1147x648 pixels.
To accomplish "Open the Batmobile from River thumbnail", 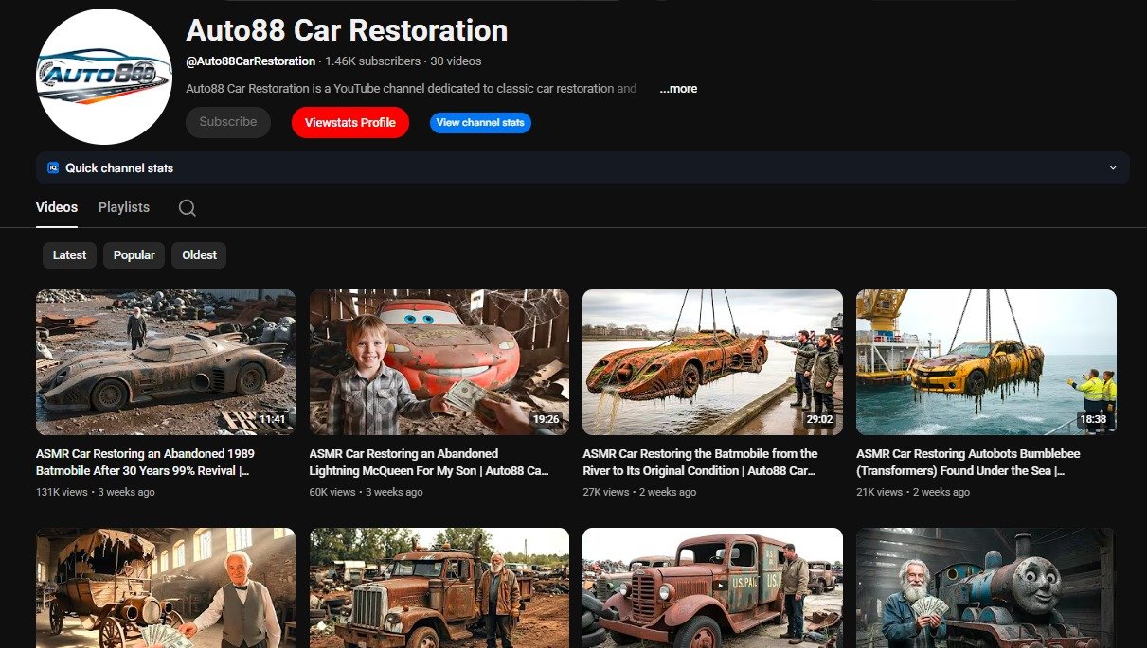I will point(712,362).
